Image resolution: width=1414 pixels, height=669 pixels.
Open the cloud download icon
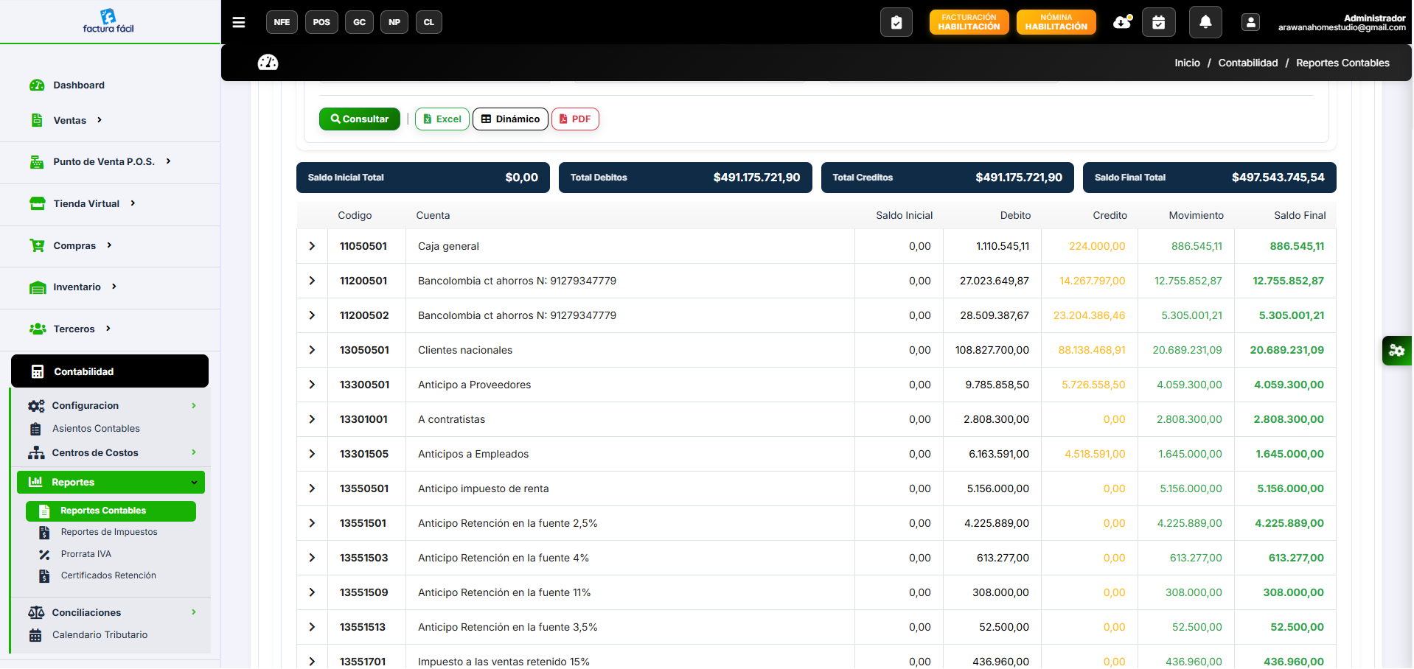[x=1122, y=22]
